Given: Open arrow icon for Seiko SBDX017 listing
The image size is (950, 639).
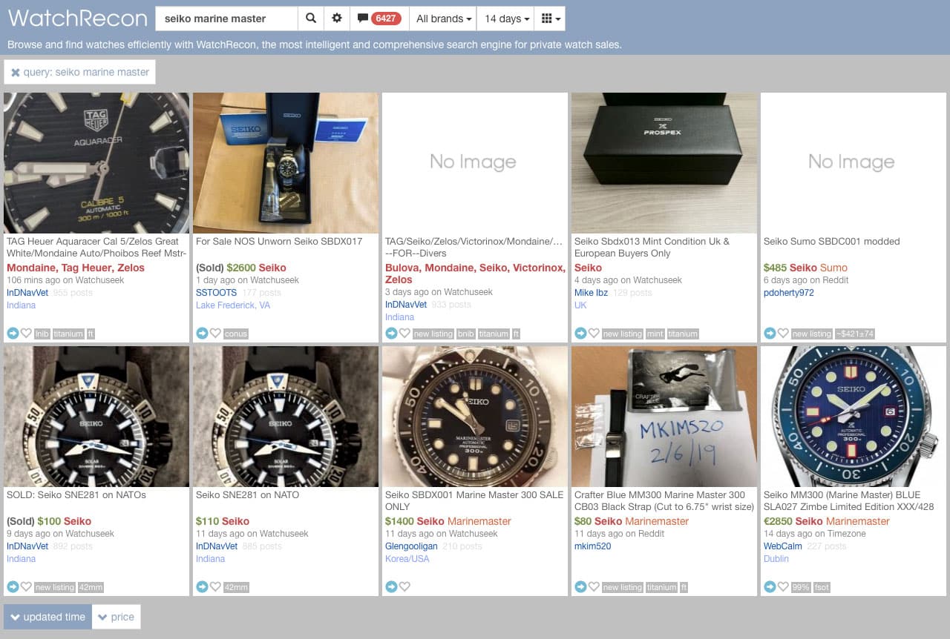Looking at the screenshot, I should pyautogui.click(x=202, y=334).
